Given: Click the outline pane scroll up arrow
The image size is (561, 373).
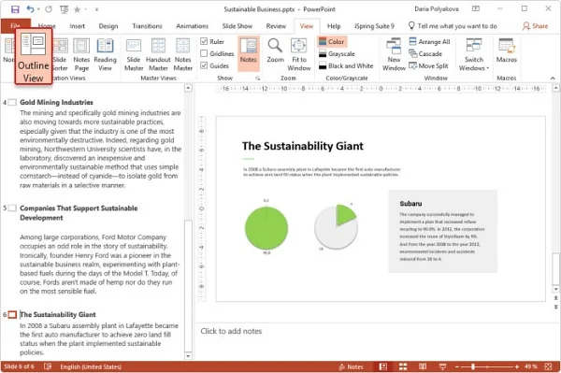Looking at the screenshot, I should tap(188, 88).
